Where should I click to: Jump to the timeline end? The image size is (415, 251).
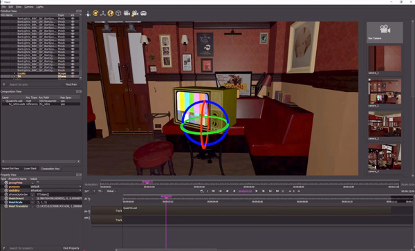(x=277, y=191)
